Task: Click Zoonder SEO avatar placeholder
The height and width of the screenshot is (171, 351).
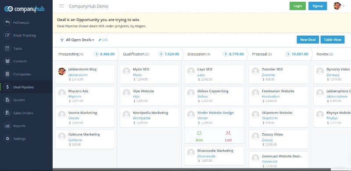Action: pos(255,71)
